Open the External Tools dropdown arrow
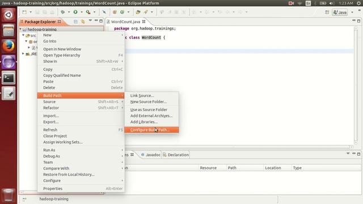The width and height of the screenshot is (363, 204). pyautogui.click(x=94, y=12)
